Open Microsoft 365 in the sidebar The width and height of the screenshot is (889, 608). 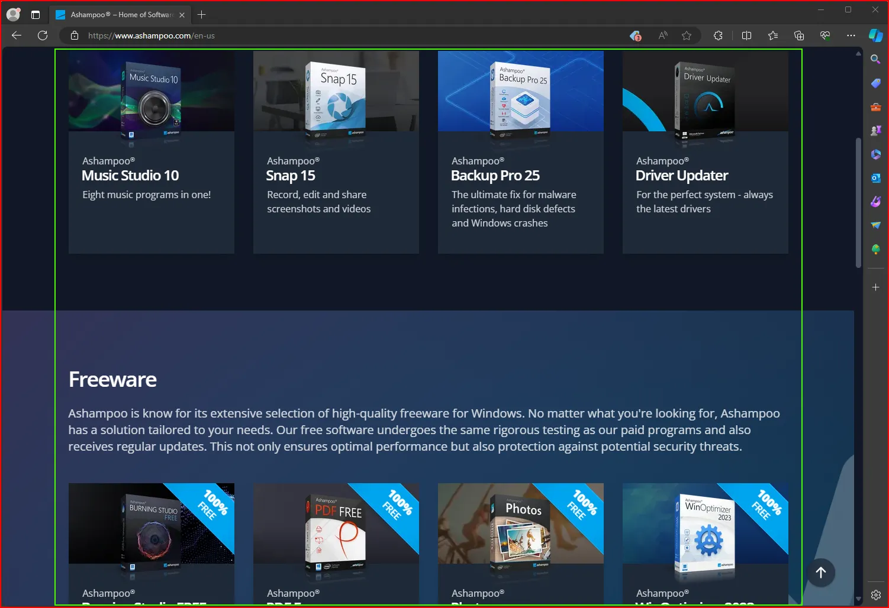click(x=876, y=154)
